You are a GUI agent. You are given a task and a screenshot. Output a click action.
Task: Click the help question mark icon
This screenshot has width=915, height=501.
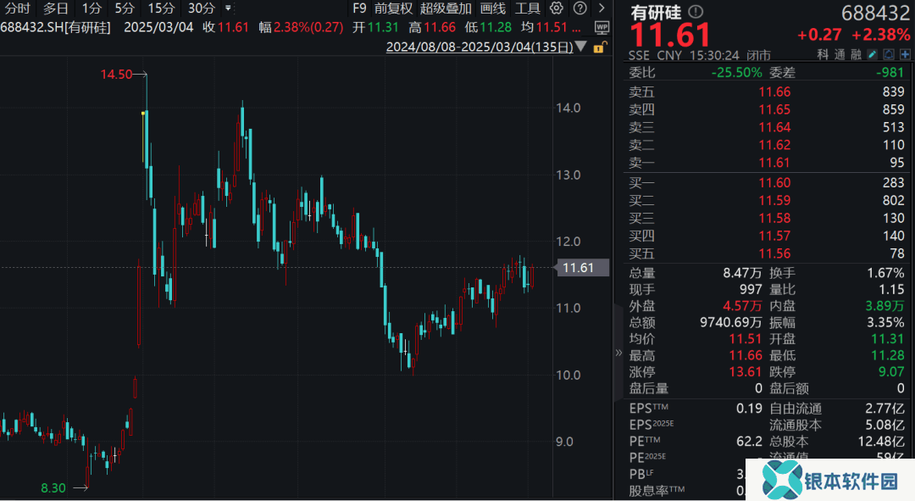click(x=578, y=8)
